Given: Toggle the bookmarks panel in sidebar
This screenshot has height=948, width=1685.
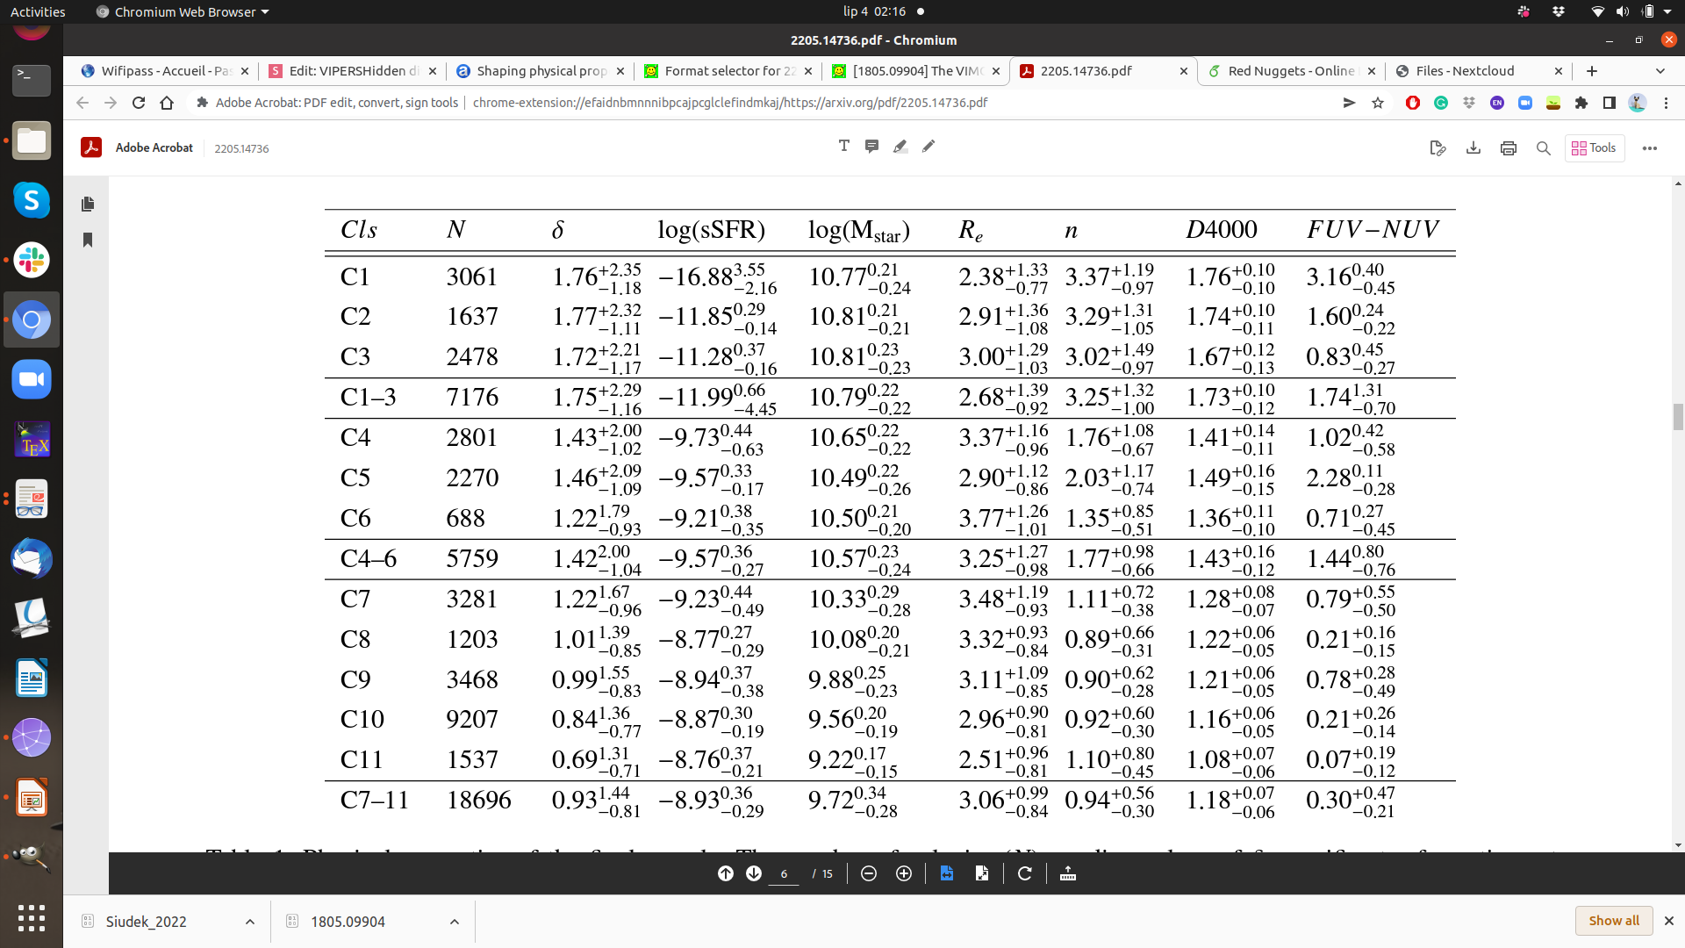Looking at the screenshot, I should coord(88,240).
